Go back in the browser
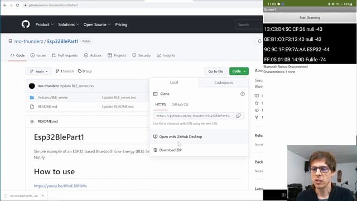Viewport: 357px width, 201px height. click(5, 5)
